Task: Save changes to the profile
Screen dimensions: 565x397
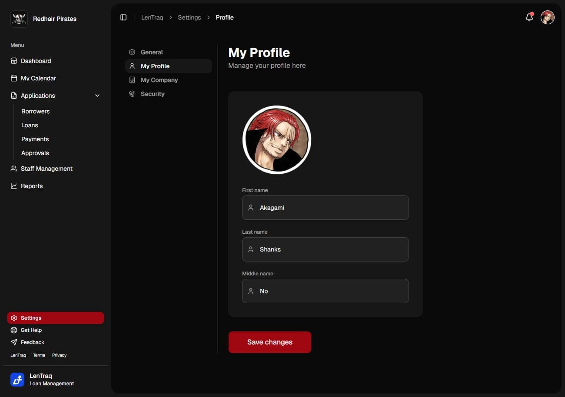Action: 270,342
